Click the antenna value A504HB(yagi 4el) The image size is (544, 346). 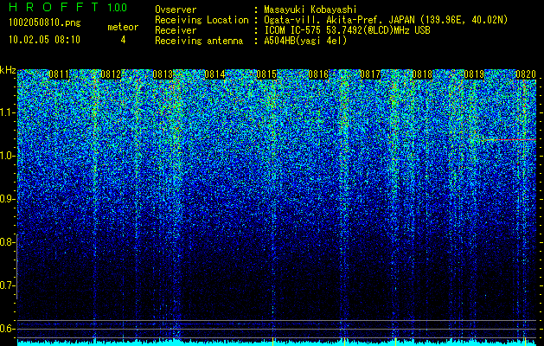305,41
